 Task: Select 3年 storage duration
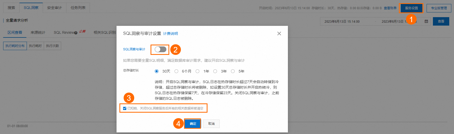click(215, 71)
